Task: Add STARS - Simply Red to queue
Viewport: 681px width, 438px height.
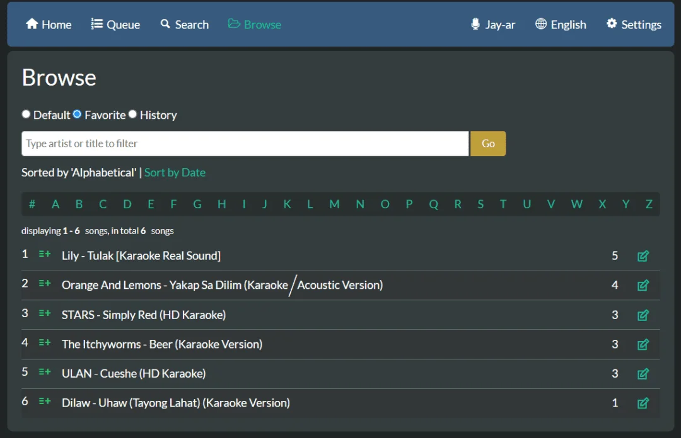Action: tap(45, 313)
